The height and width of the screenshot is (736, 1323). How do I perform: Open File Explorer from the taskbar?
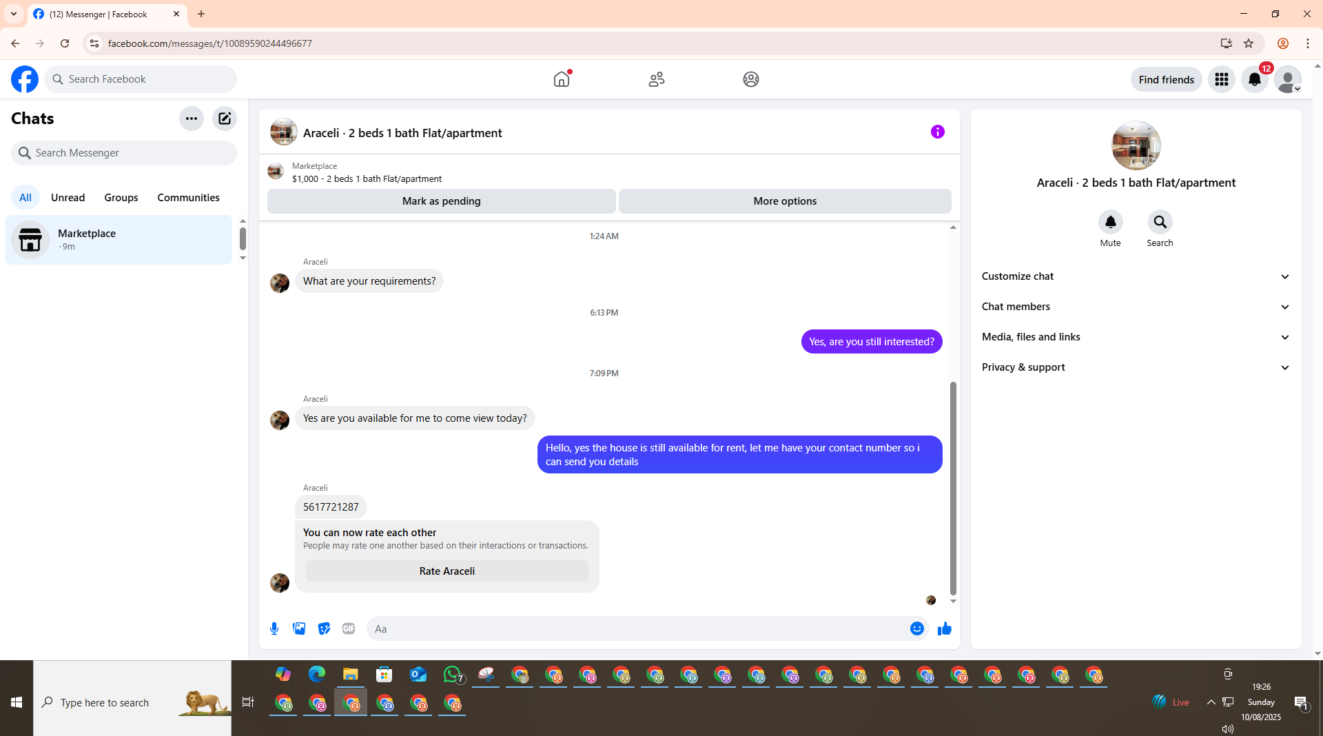pyautogui.click(x=351, y=674)
